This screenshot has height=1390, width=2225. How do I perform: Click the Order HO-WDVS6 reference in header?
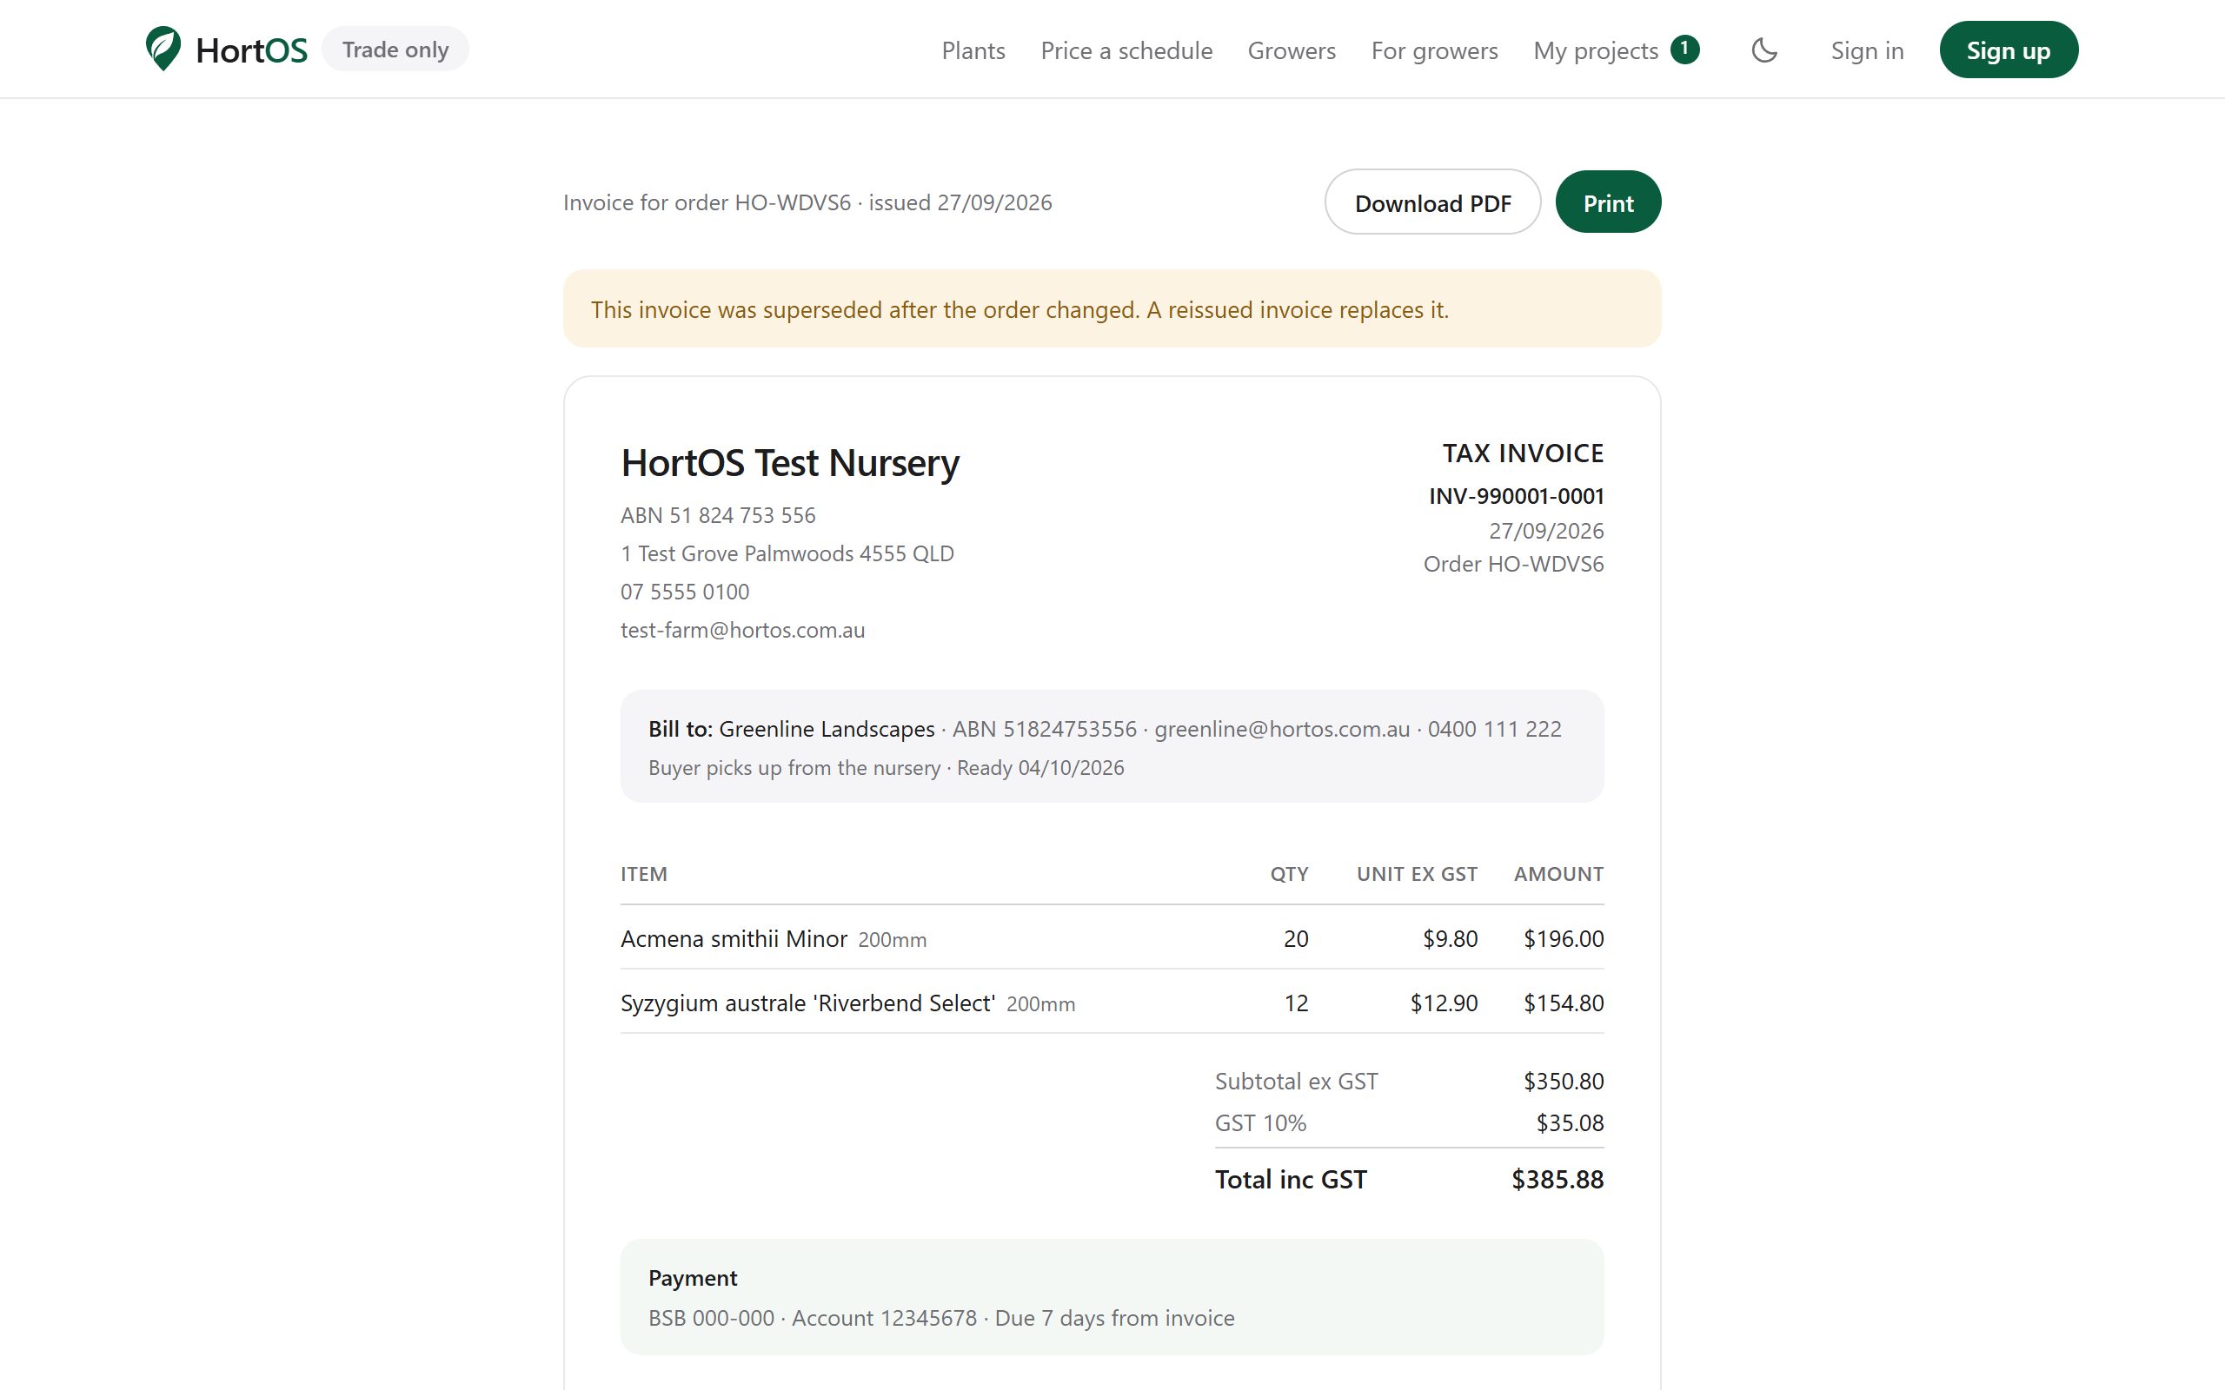(x=1513, y=565)
